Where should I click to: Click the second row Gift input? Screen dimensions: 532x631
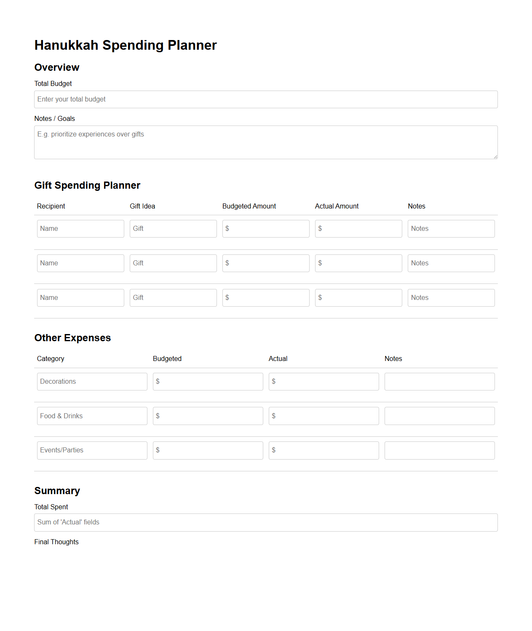pos(173,263)
